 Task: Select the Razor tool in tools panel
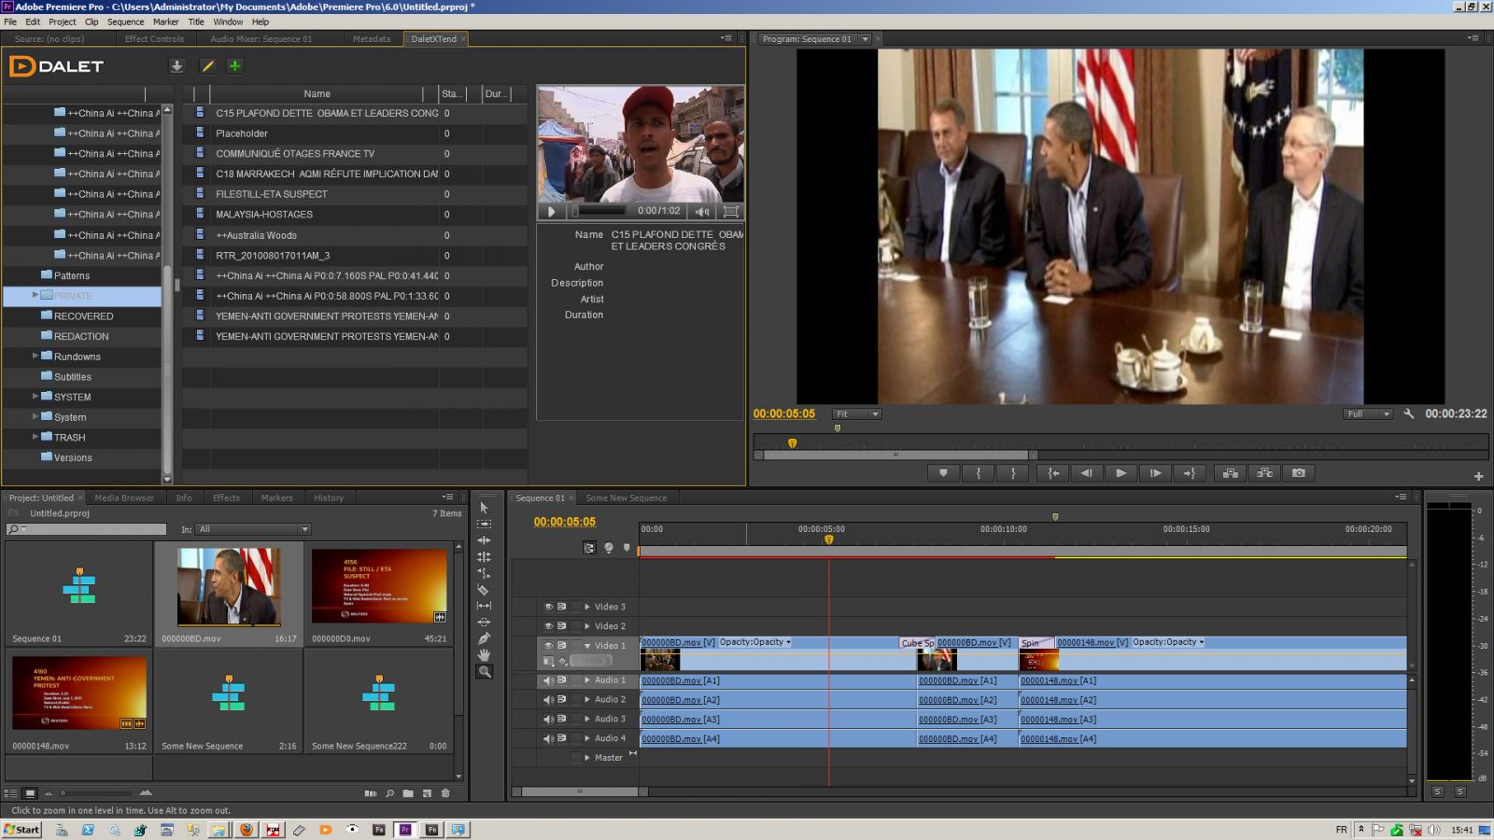[484, 590]
